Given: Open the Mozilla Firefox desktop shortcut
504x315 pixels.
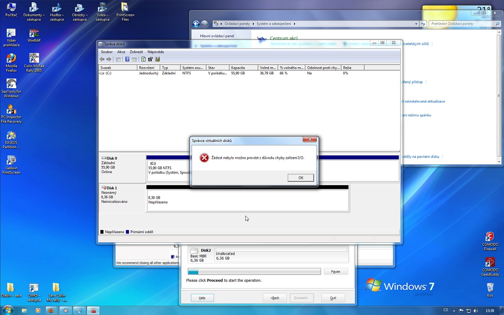Looking at the screenshot, I should tap(11, 62).
